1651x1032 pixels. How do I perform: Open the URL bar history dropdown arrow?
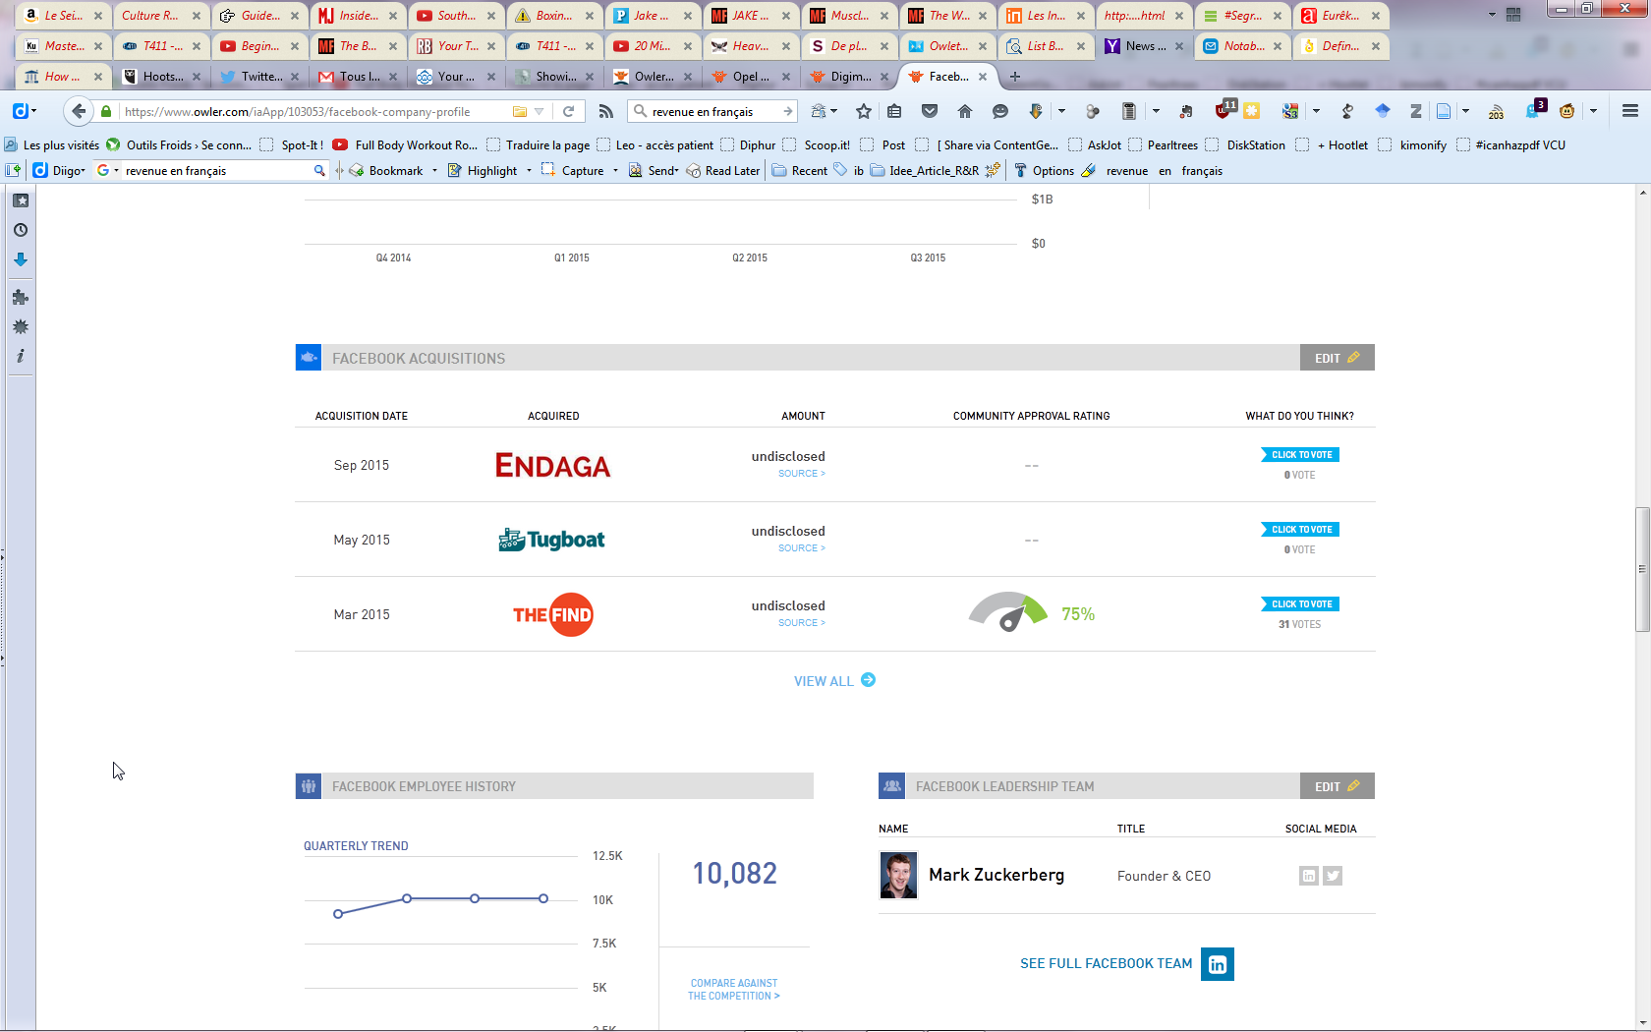click(x=539, y=111)
